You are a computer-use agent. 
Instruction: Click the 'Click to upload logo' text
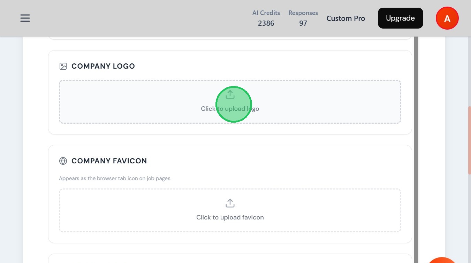click(230, 109)
